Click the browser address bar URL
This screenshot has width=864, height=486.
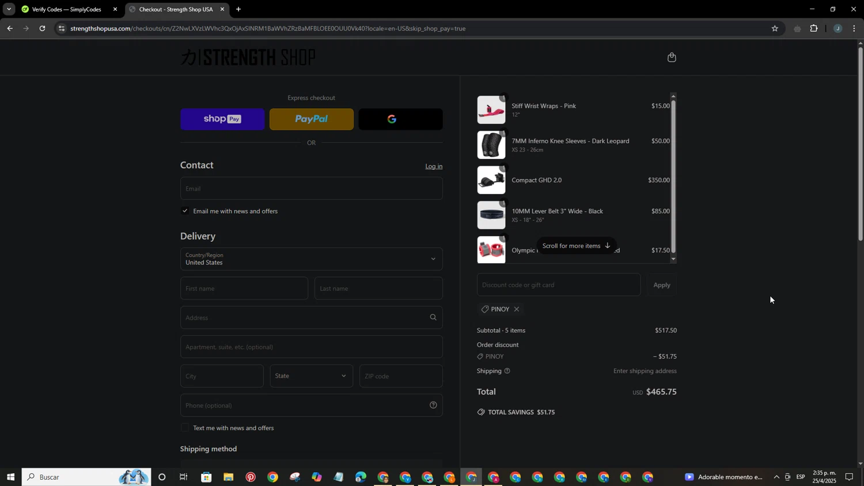[268, 28]
